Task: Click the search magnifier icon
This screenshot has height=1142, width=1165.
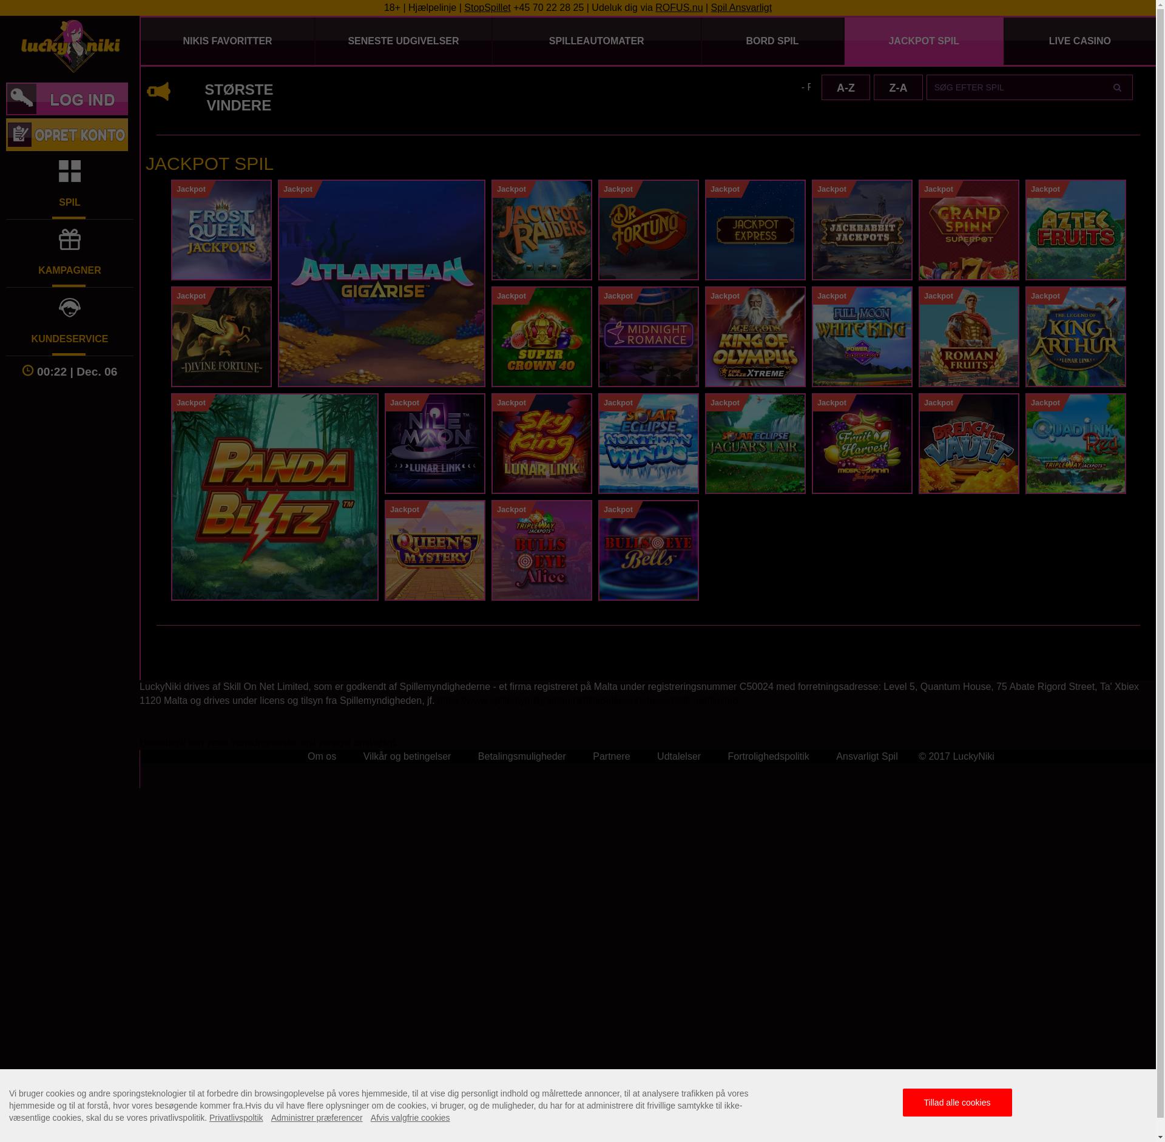Action: point(1117,88)
